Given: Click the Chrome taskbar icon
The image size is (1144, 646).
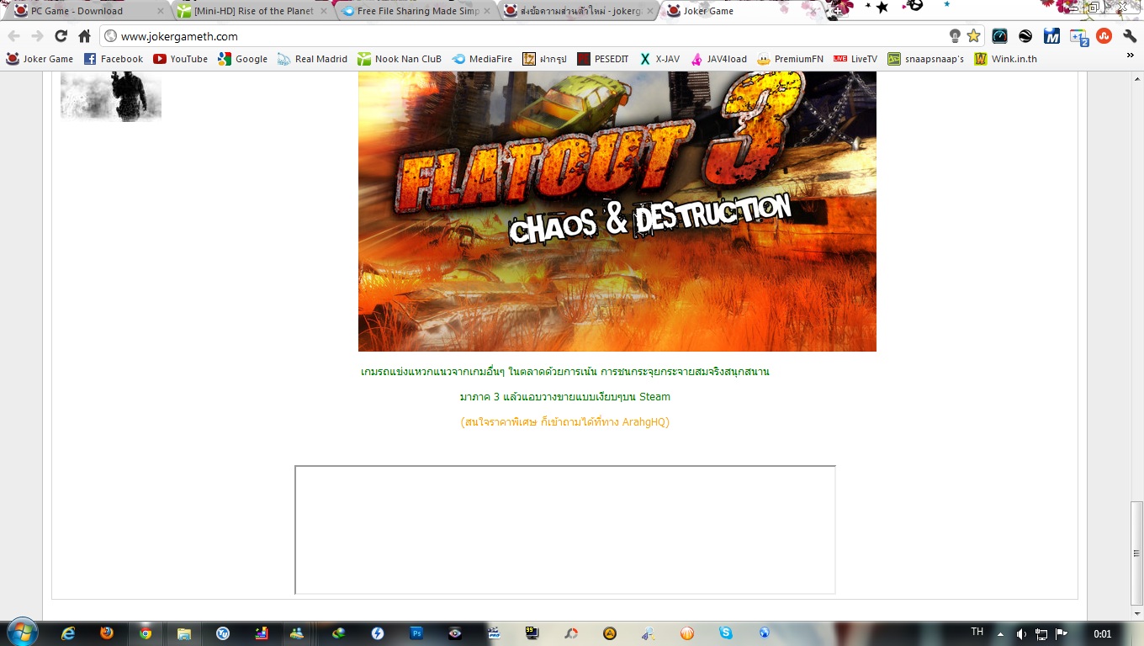Looking at the screenshot, I should click(146, 633).
